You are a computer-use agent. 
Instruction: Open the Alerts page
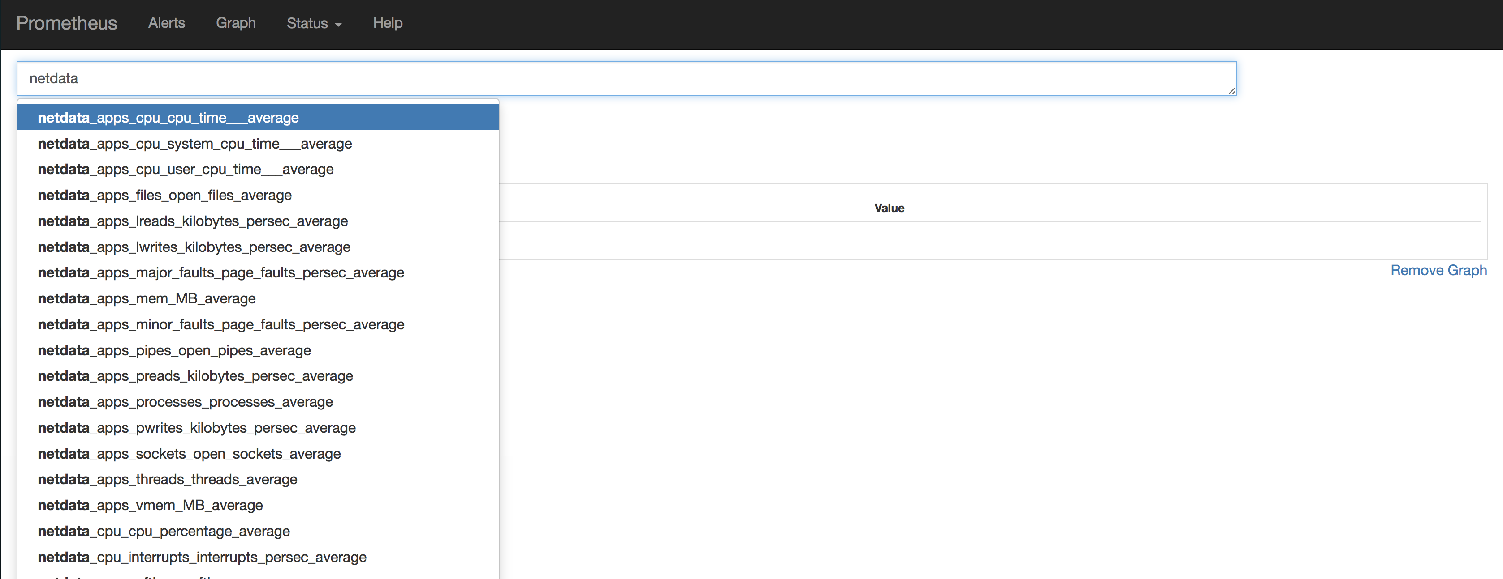(x=166, y=23)
